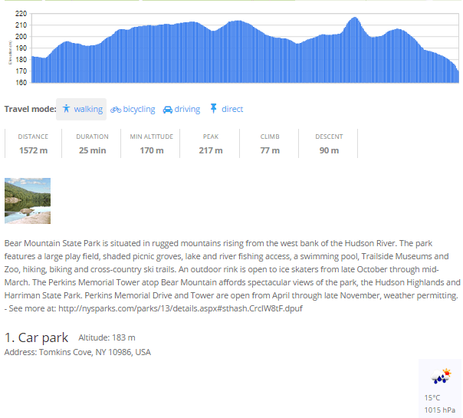Select the walking travel mode

pos(82,110)
